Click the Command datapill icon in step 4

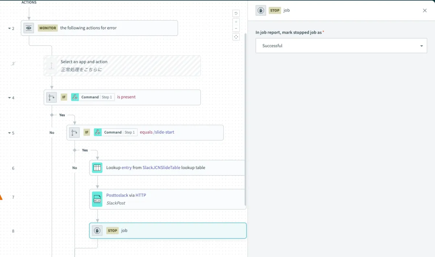pyautogui.click(x=75, y=97)
